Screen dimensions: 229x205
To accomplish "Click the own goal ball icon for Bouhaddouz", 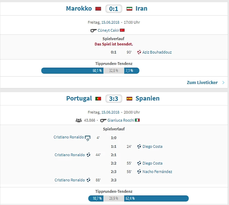I will [x=139, y=52].
